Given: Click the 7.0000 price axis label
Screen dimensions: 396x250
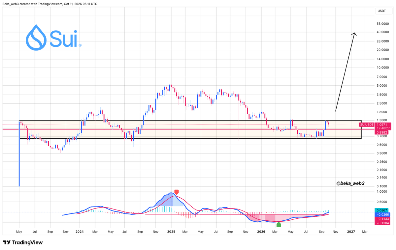Looking at the screenshot, I should (x=382, y=77).
